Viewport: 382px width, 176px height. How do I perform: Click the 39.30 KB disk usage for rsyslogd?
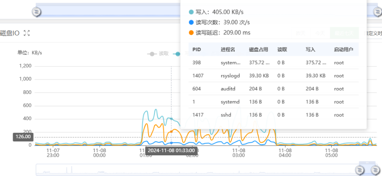[259, 76]
